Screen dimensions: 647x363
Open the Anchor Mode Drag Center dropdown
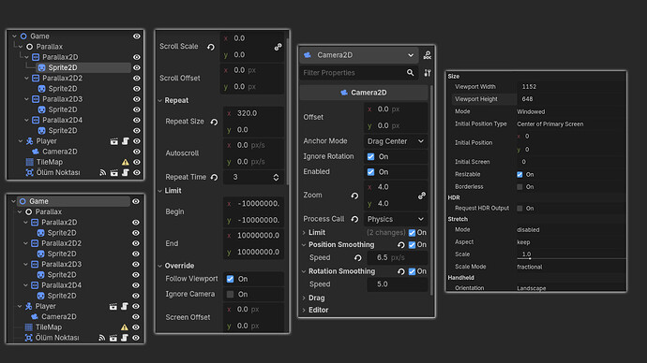click(396, 141)
